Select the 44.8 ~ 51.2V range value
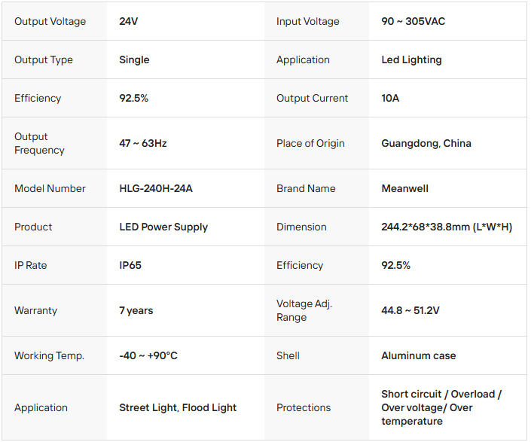The height and width of the screenshot is (442, 531). coord(410,310)
